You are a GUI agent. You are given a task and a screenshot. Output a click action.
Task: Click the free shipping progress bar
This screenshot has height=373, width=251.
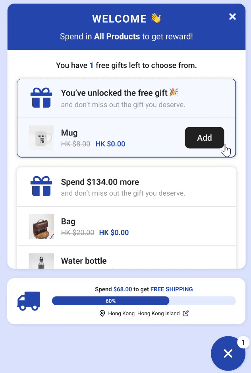[144, 301]
